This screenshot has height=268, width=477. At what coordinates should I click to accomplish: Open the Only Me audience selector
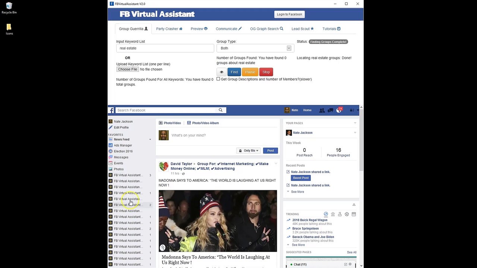[x=249, y=150]
